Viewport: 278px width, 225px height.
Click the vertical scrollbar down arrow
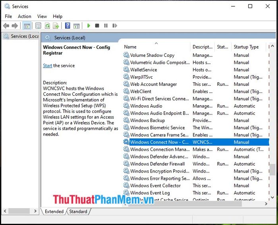point(273,197)
